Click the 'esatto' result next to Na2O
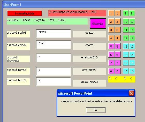The height and width of the screenshot is (122, 145). click(90, 34)
